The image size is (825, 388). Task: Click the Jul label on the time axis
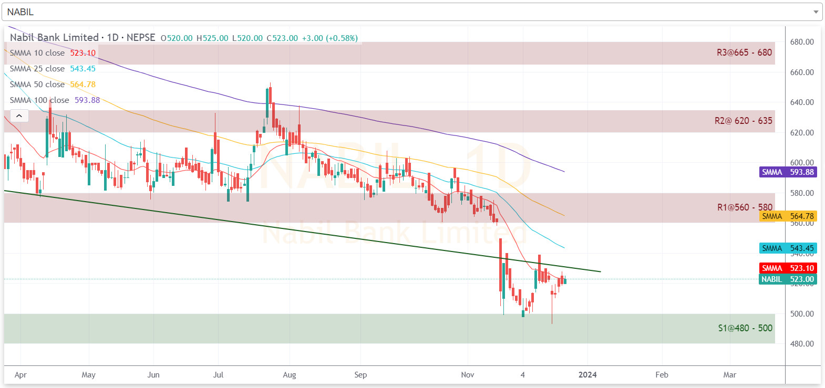[x=218, y=375]
